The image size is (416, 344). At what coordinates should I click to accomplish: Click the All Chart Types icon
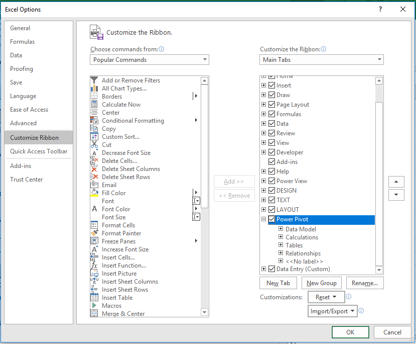pyautogui.click(x=94, y=88)
